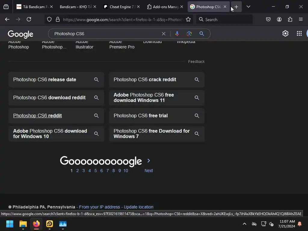
Task: Reload the current Google page
Action: tap(29, 19)
